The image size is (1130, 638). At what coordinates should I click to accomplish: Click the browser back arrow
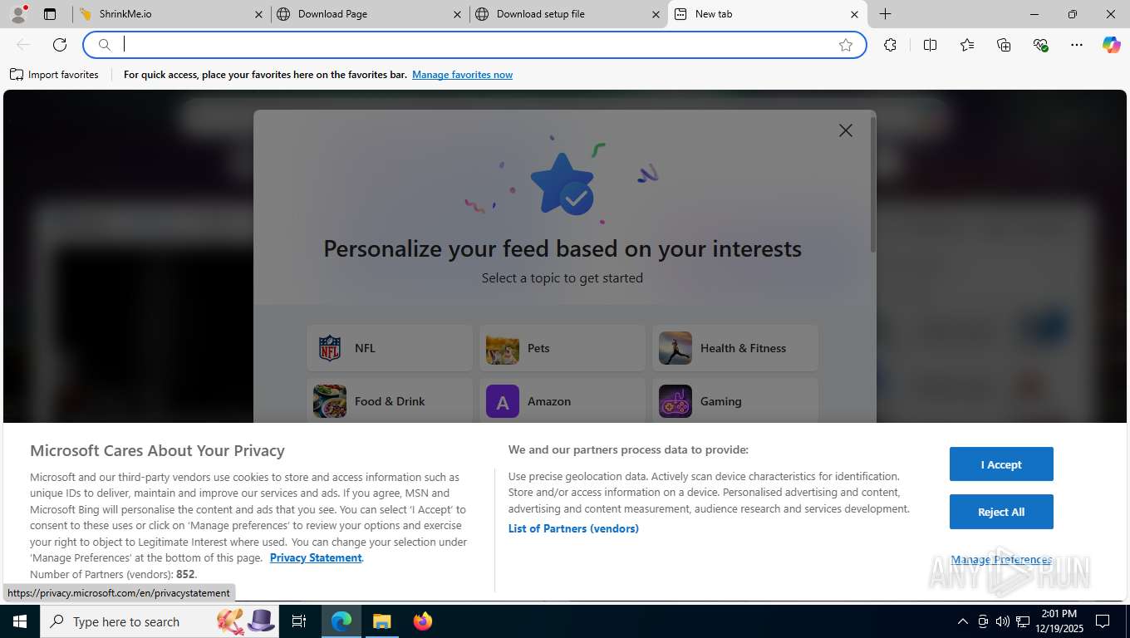(x=23, y=45)
